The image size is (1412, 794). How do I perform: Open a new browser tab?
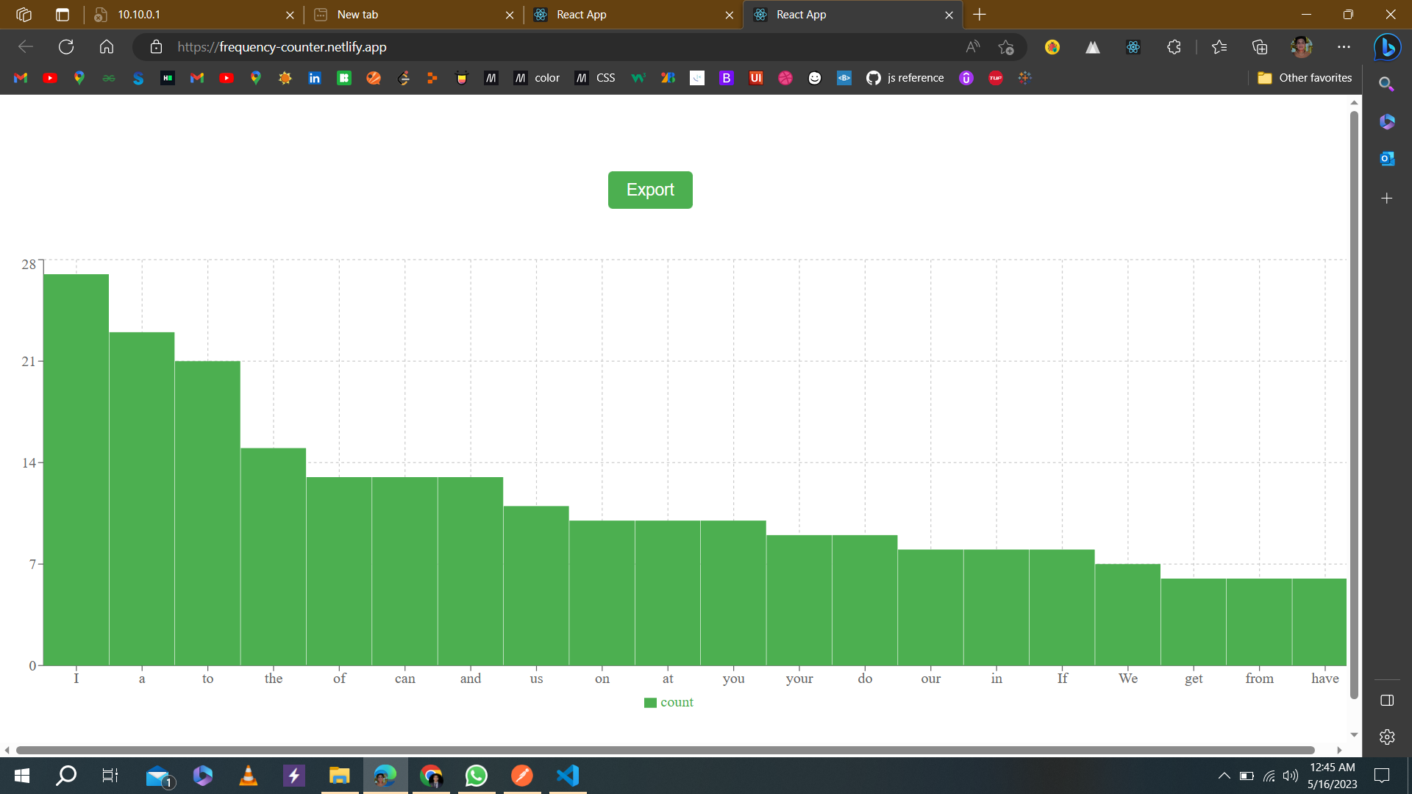pos(980,15)
